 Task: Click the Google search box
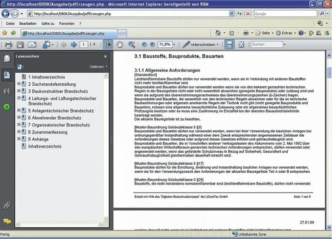285,14
